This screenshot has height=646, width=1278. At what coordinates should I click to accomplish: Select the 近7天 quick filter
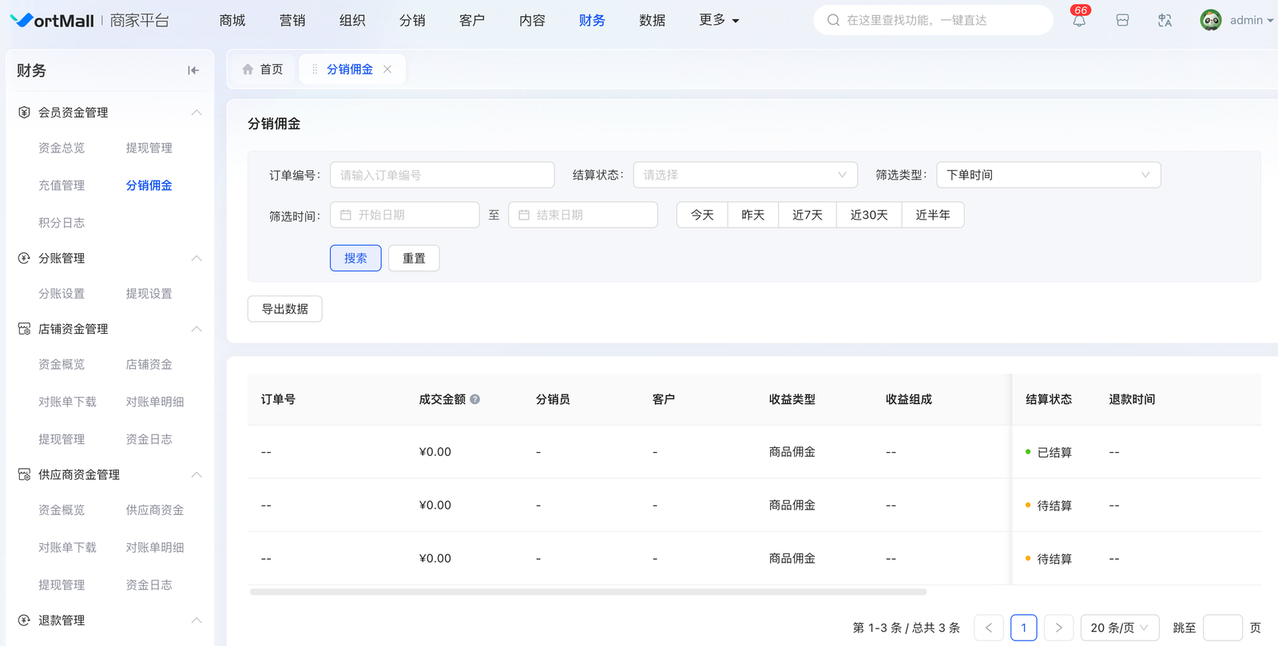point(807,215)
